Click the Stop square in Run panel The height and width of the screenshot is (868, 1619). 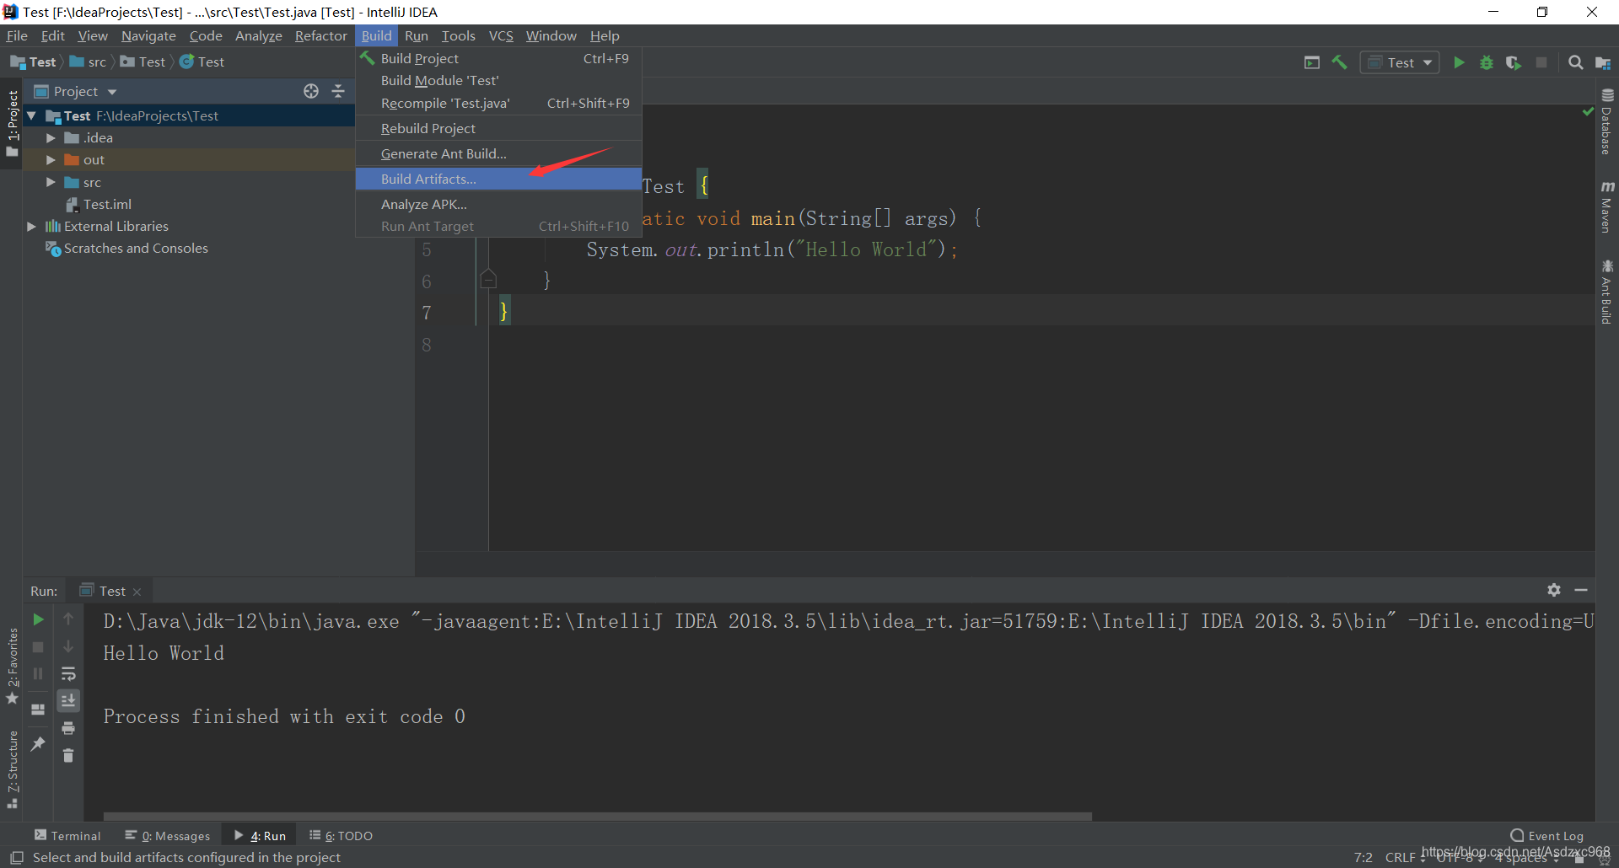coord(38,646)
